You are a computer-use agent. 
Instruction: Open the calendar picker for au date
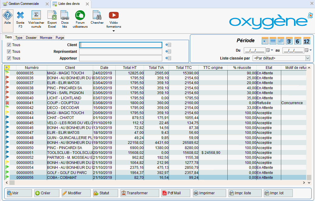coord(306,50)
